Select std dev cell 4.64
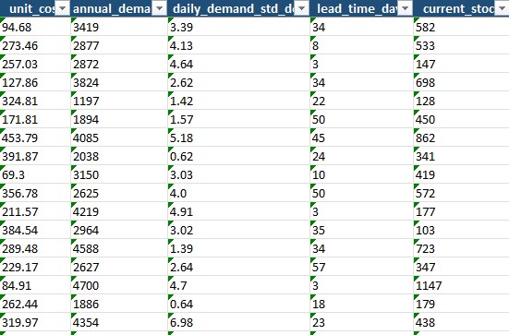This screenshot has width=509, height=335. (x=238, y=64)
